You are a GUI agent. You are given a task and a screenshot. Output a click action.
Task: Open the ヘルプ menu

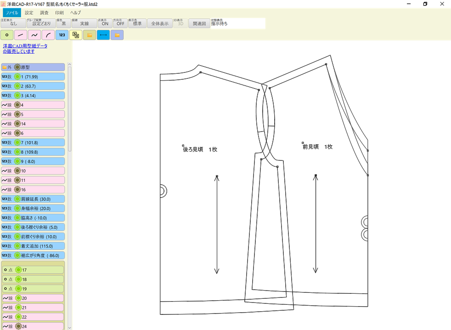pos(75,13)
